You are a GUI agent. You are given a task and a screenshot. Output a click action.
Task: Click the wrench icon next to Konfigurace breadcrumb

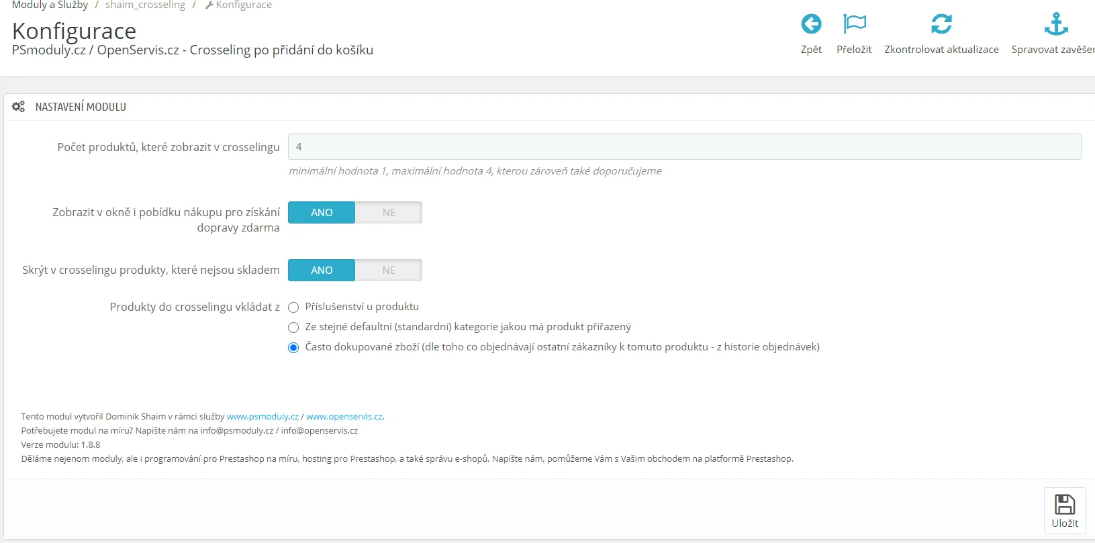pyautogui.click(x=209, y=5)
